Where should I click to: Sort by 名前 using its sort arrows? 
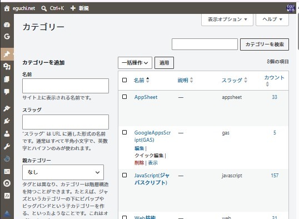[x=148, y=80]
